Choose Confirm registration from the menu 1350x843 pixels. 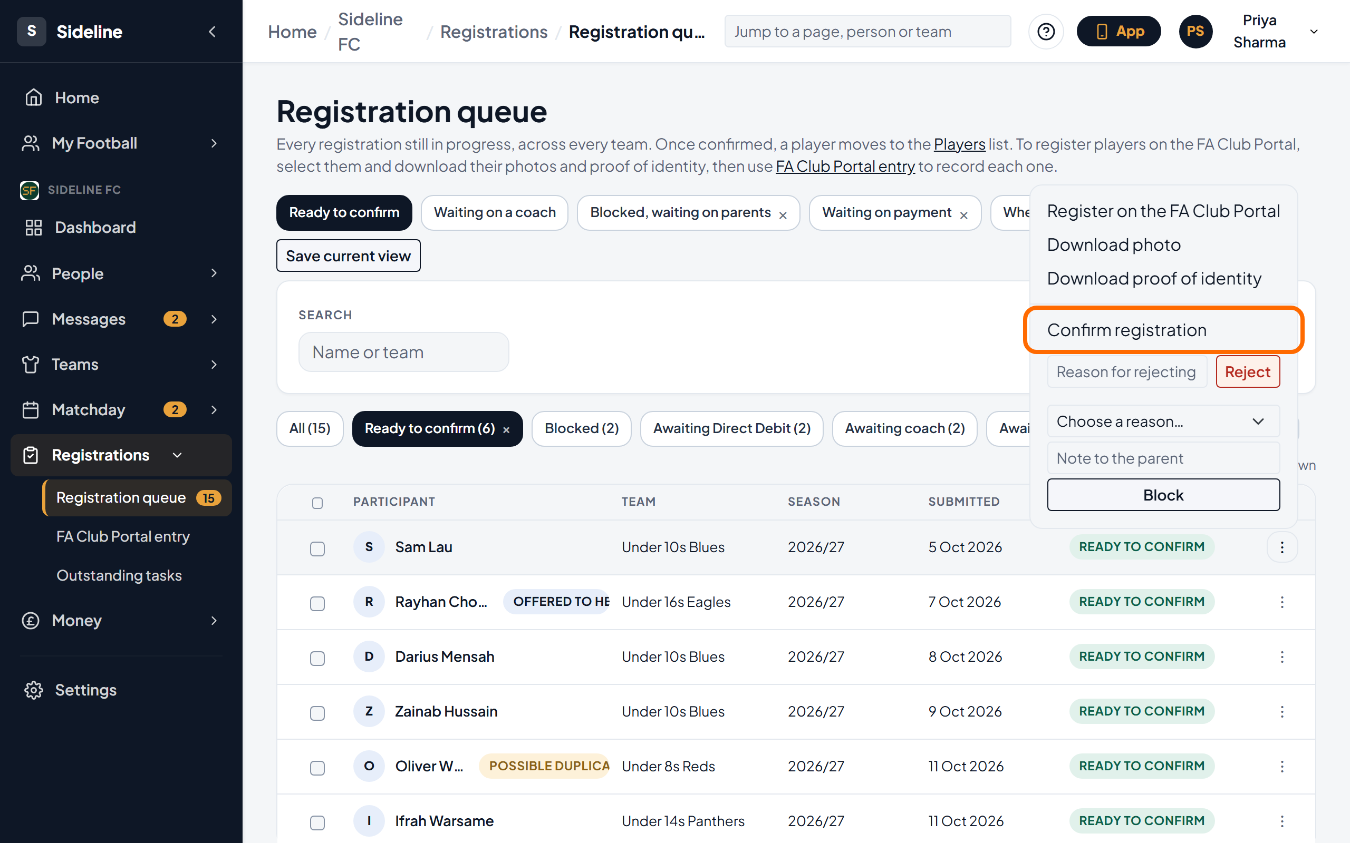[1163, 330]
